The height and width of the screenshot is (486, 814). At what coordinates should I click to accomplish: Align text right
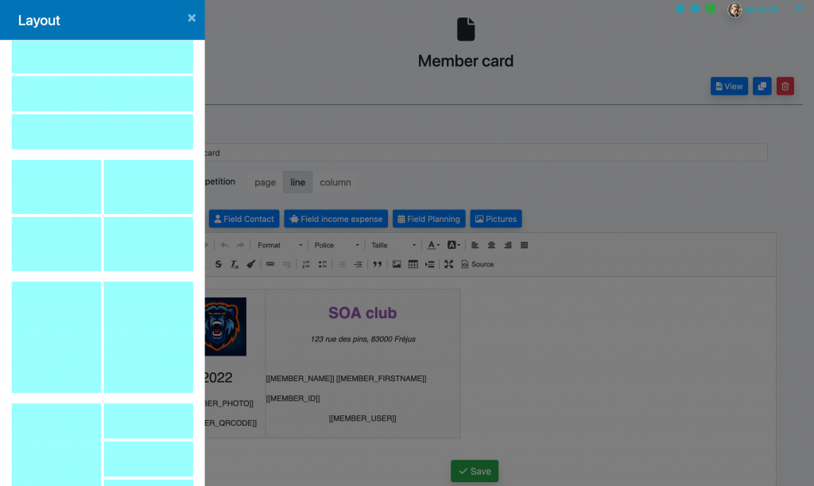508,245
